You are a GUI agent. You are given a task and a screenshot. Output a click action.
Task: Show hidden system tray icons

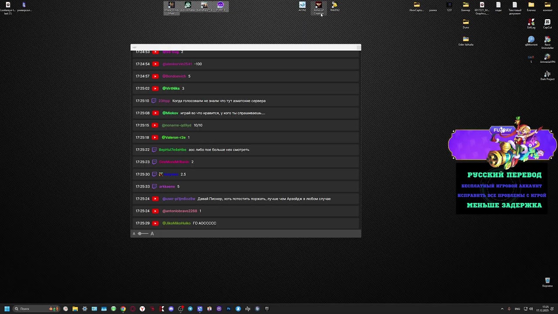[502, 309]
